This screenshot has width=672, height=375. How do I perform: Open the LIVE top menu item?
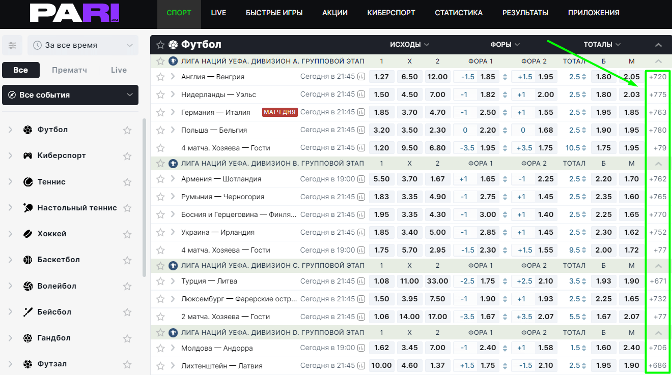click(218, 13)
